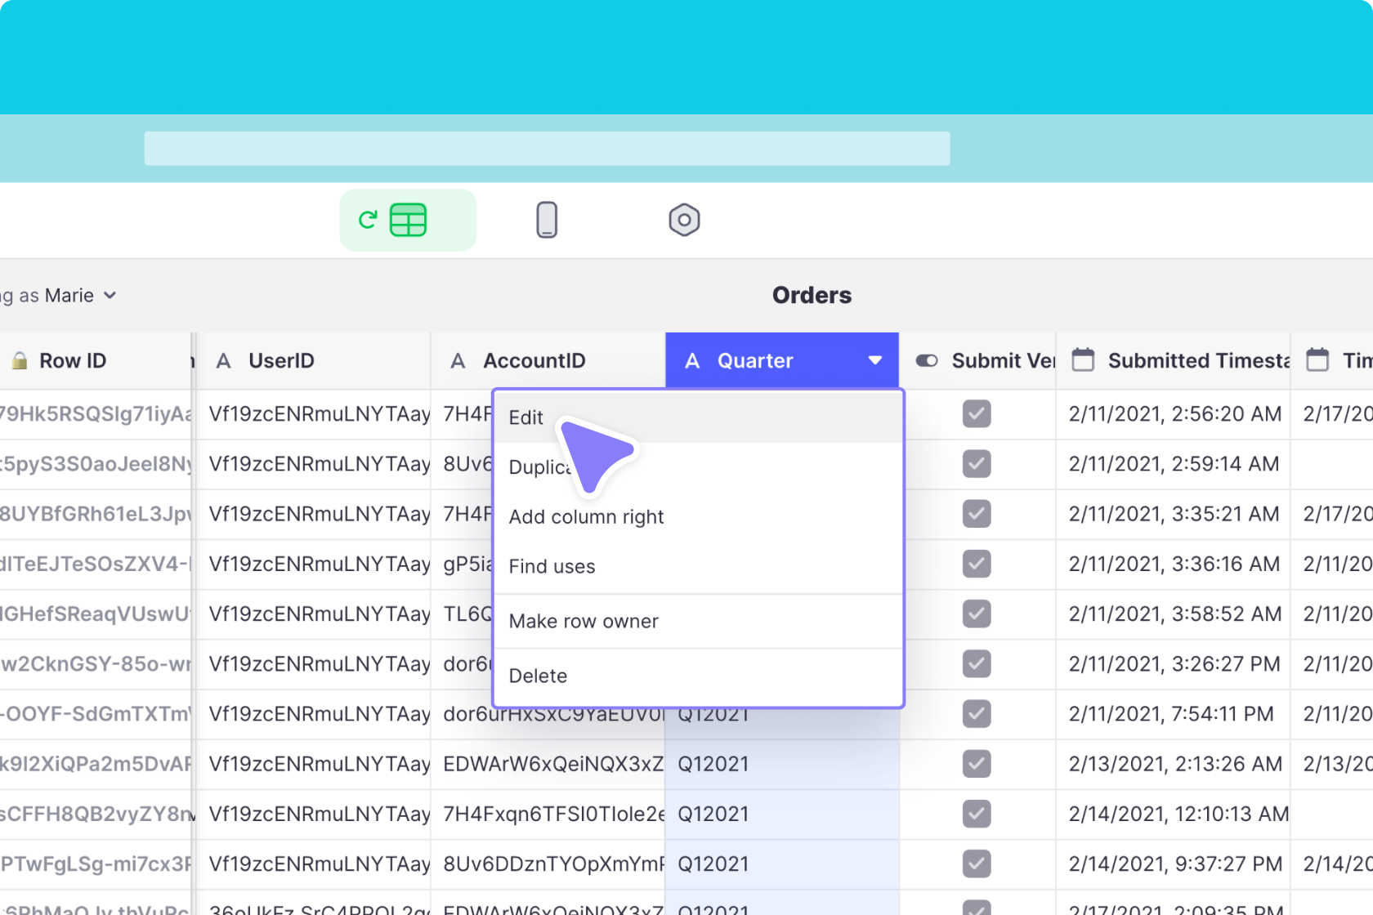Click the A icon on AccountID header
1373x915 pixels.
click(x=457, y=359)
